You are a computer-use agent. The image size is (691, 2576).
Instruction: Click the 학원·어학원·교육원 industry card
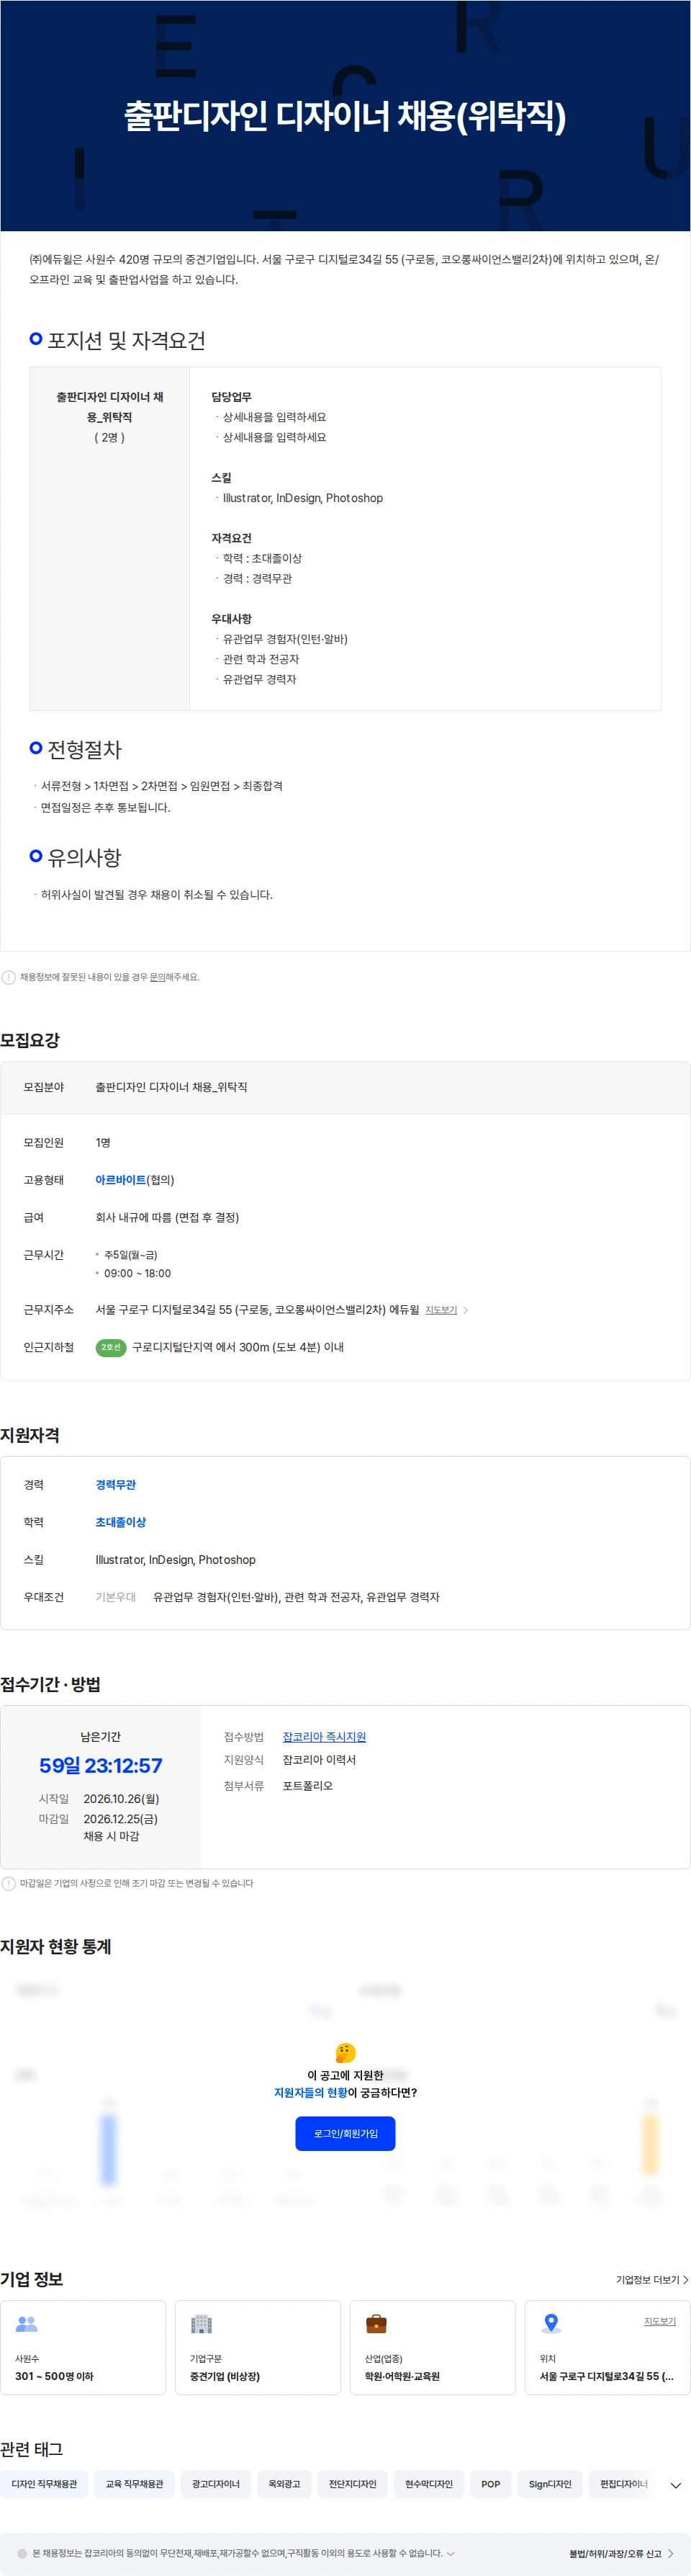pos(433,2347)
